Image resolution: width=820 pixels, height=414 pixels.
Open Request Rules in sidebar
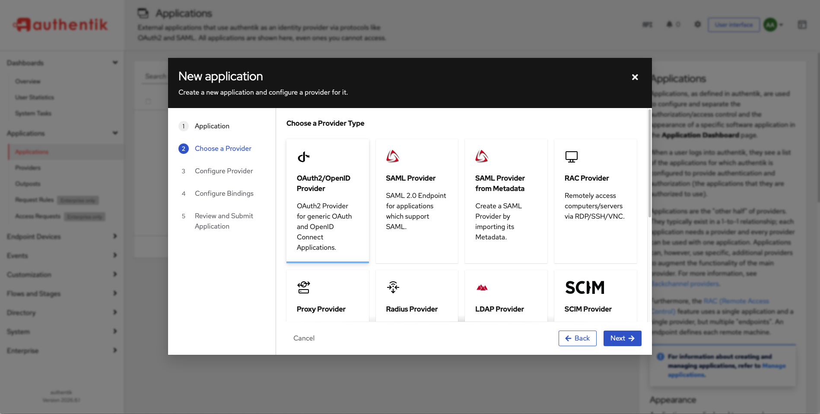(x=34, y=200)
